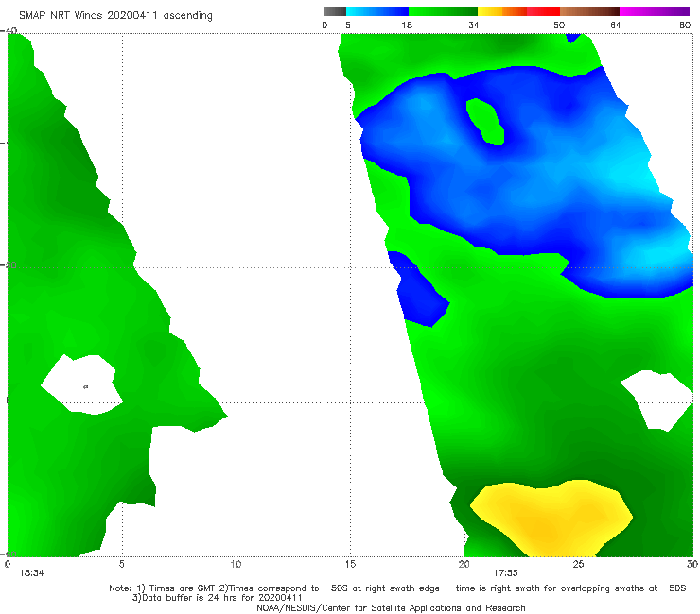700x614 pixels.
Task: Click the magenta-purple segment of the colorbar
Action: click(x=655, y=11)
